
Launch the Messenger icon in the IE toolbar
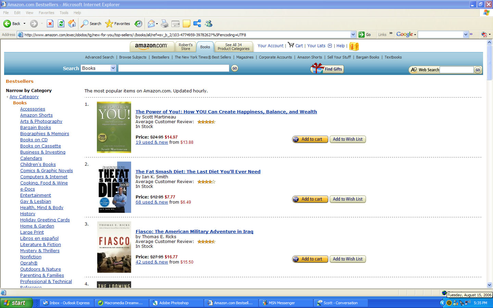(208, 24)
